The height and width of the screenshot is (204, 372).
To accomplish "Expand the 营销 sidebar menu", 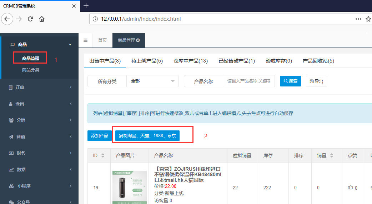I will tap(39, 136).
